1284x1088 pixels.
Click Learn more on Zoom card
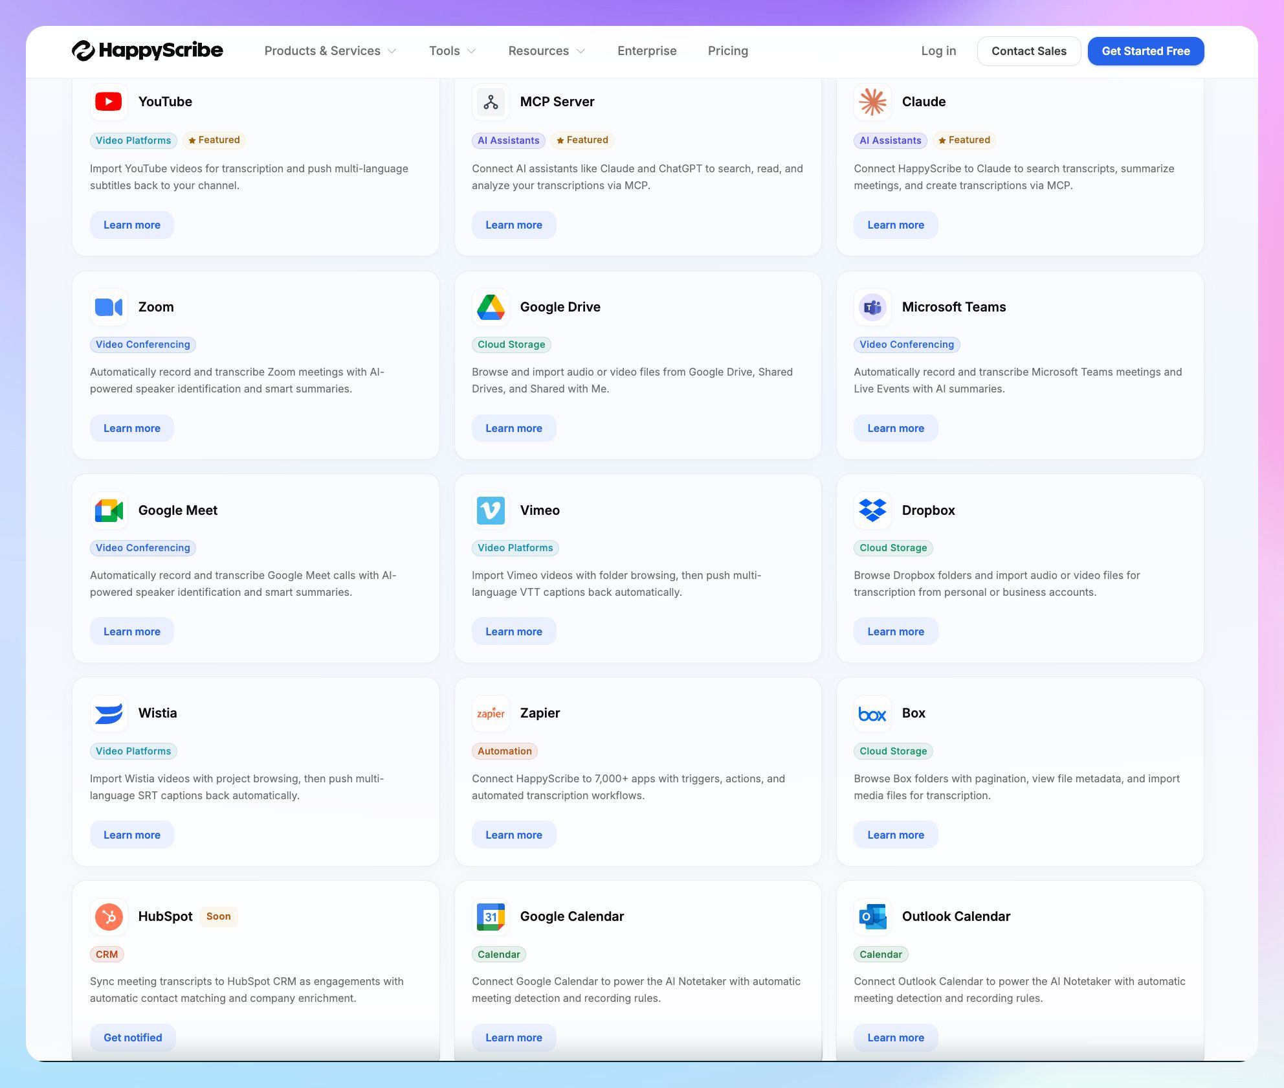point(132,428)
